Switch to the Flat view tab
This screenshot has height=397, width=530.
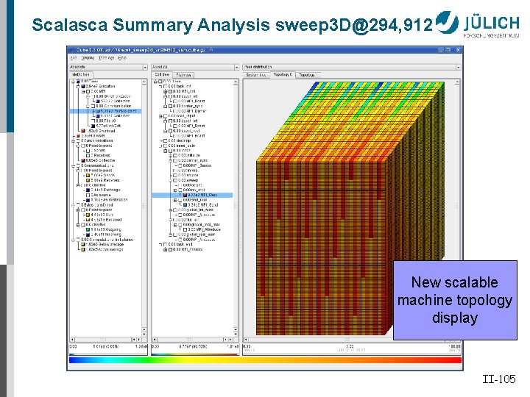[183, 75]
